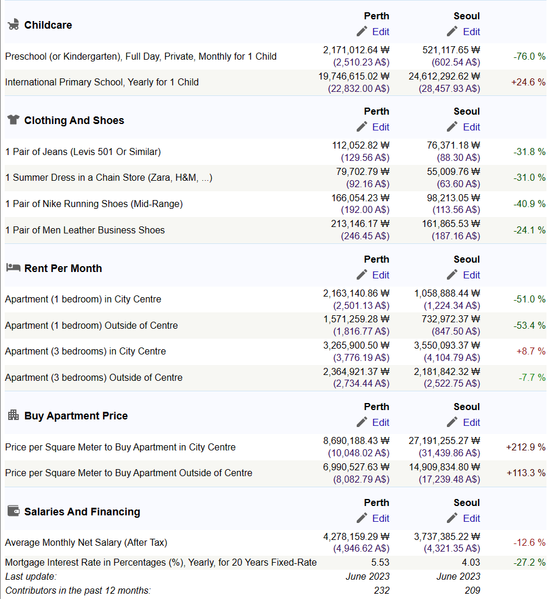Click Apartment (1 bedroom) Outside of Centre label
The width and height of the screenshot is (550, 599).
[x=91, y=325]
